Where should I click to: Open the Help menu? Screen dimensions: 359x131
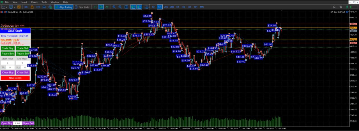[65, 2]
